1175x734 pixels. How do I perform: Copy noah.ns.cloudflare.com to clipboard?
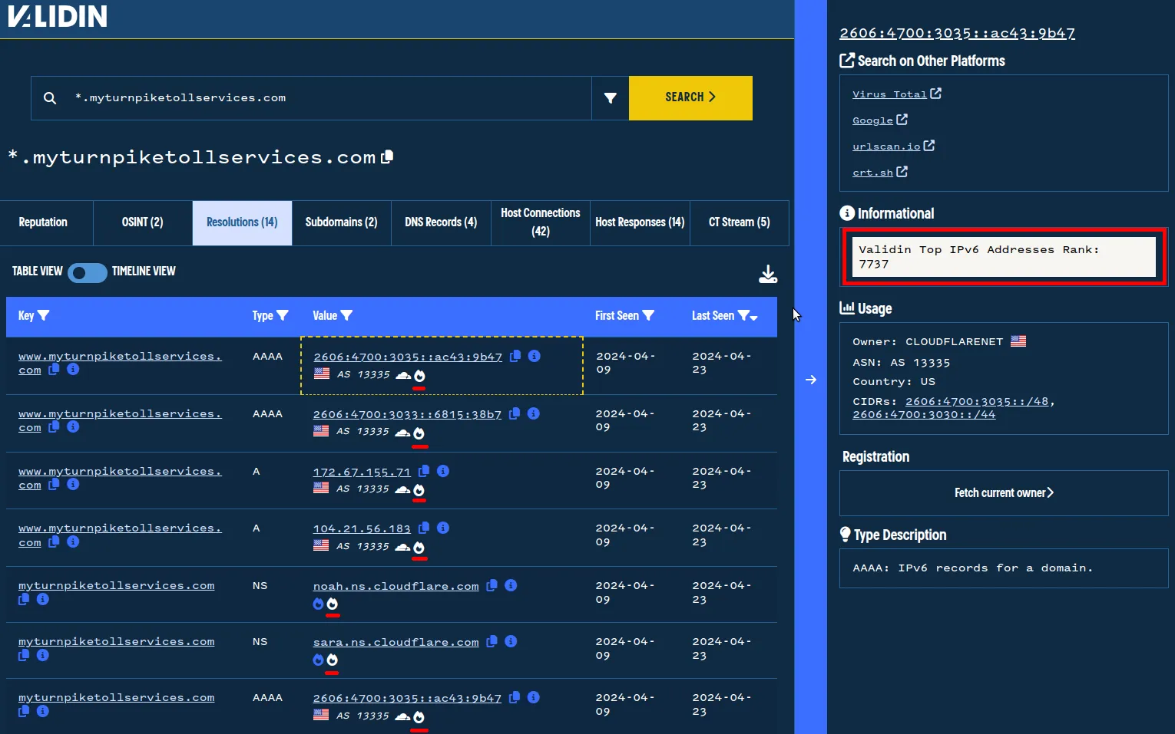pyautogui.click(x=492, y=585)
